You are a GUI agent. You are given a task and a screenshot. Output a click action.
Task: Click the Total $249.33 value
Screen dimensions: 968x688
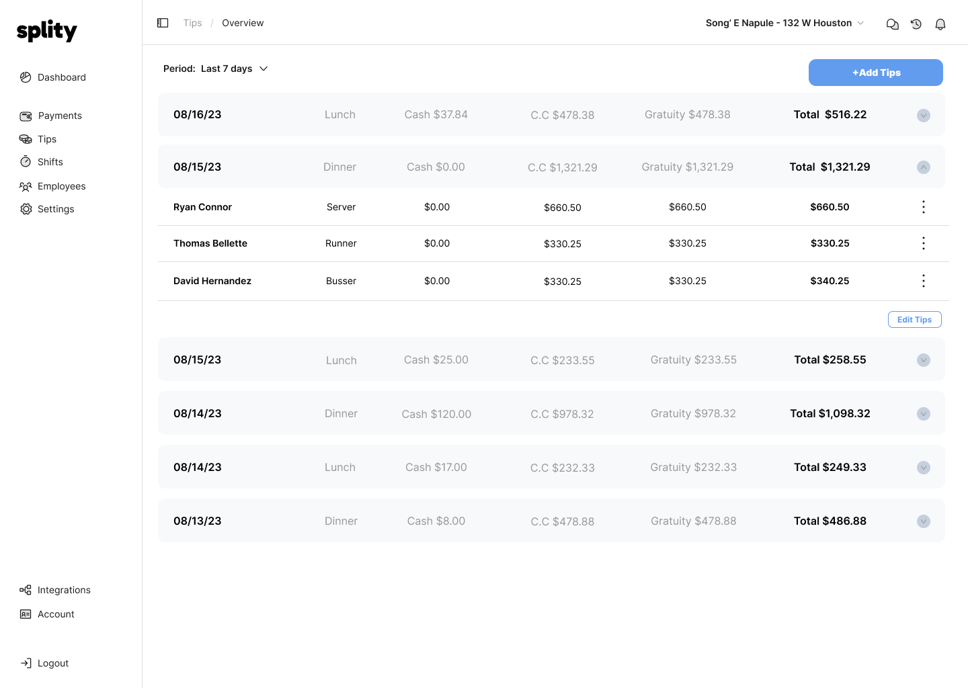(830, 467)
